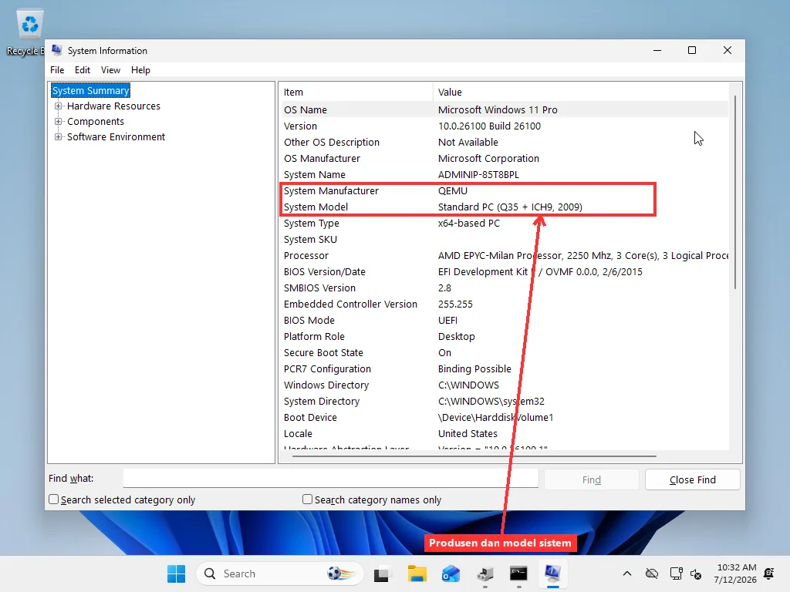This screenshot has height=592, width=790.
Task: Open the View menu
Action: (110, 70)
